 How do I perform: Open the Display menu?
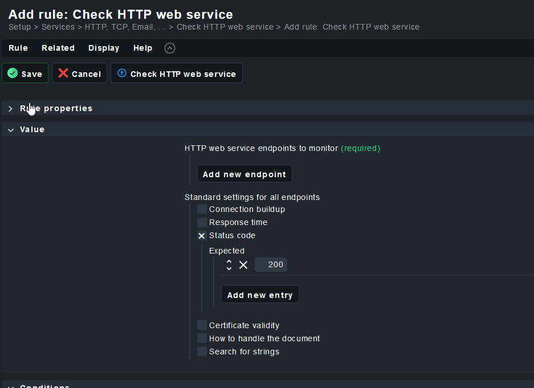point(104,48)
